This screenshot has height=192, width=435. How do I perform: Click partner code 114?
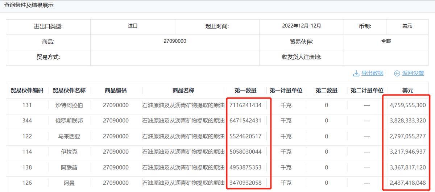point(27,152)
